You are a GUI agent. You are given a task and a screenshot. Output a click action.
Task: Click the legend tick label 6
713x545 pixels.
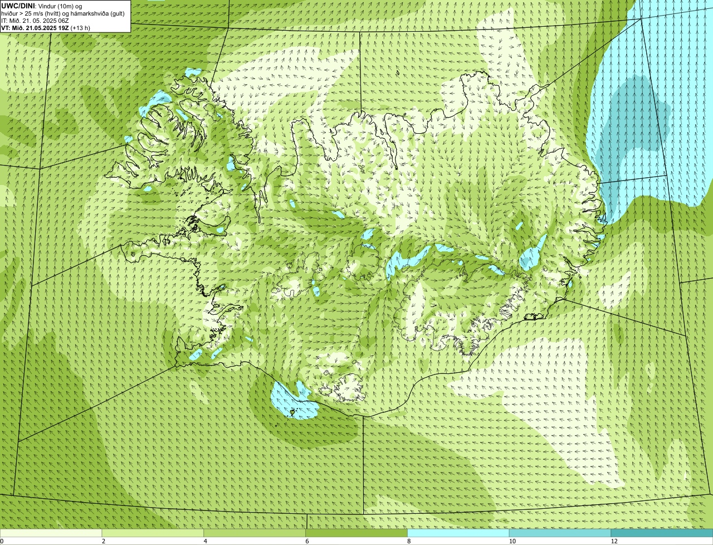click(307, 541)
